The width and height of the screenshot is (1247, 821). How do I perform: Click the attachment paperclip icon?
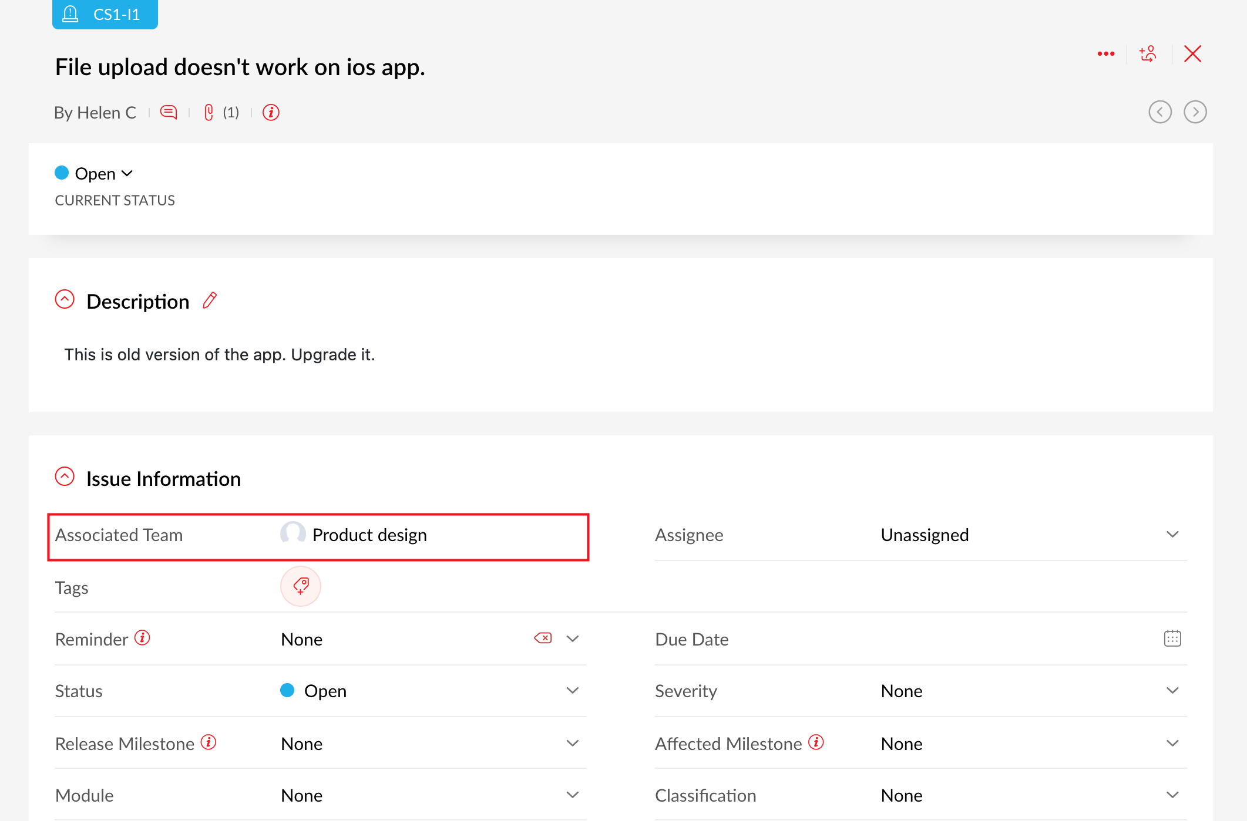(209, 112)
